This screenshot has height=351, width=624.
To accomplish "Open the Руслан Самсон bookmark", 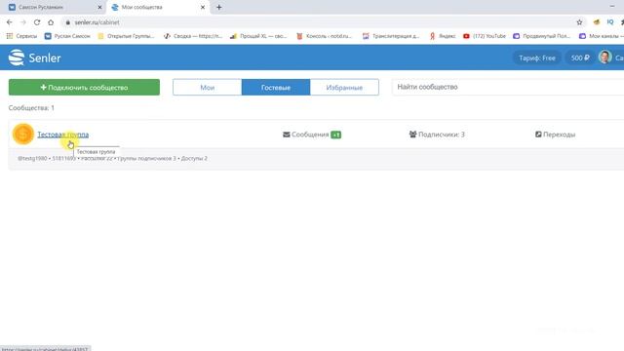I will coord(67,36).
